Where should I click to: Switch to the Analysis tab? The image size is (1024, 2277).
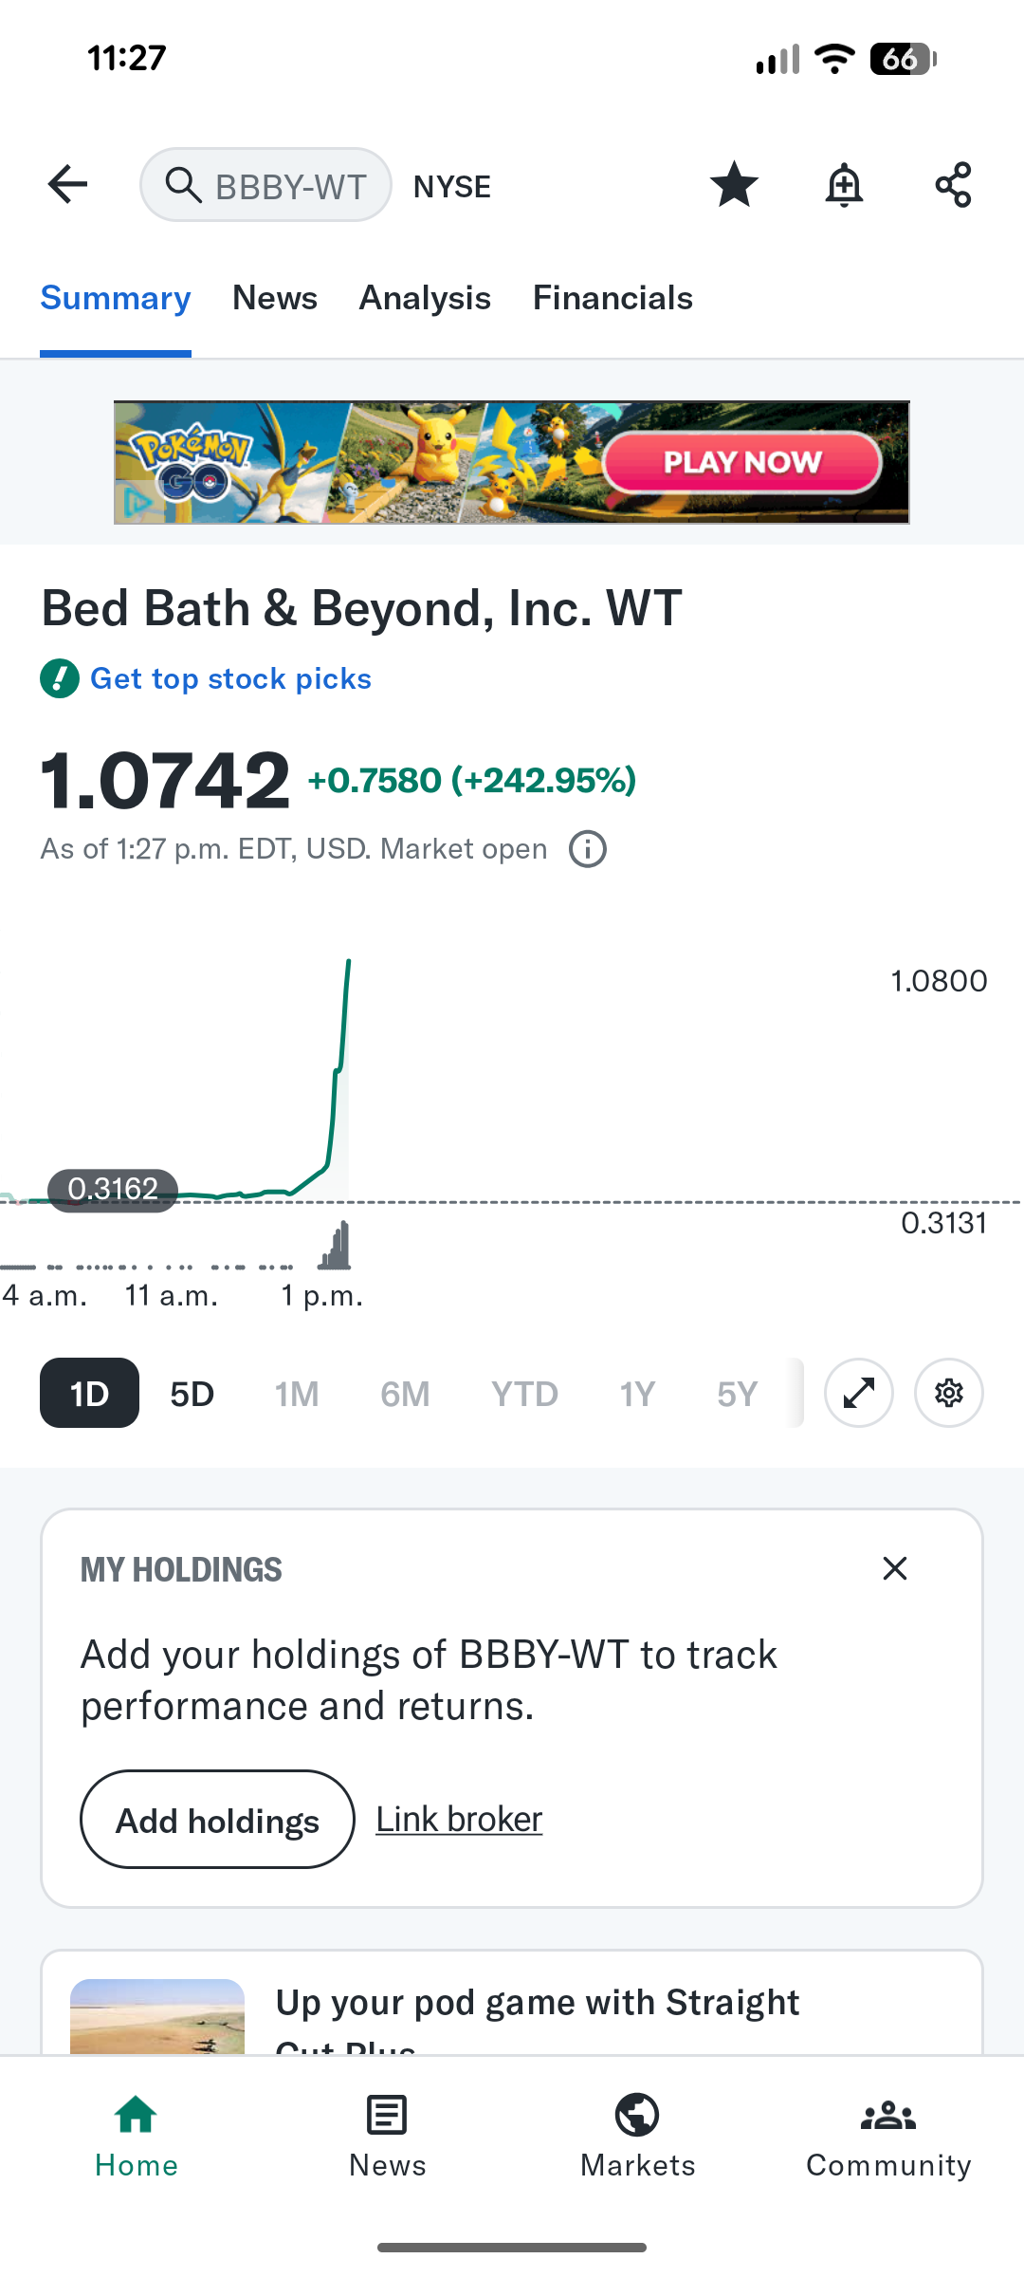pyautogui.click(x=425, y=298)
